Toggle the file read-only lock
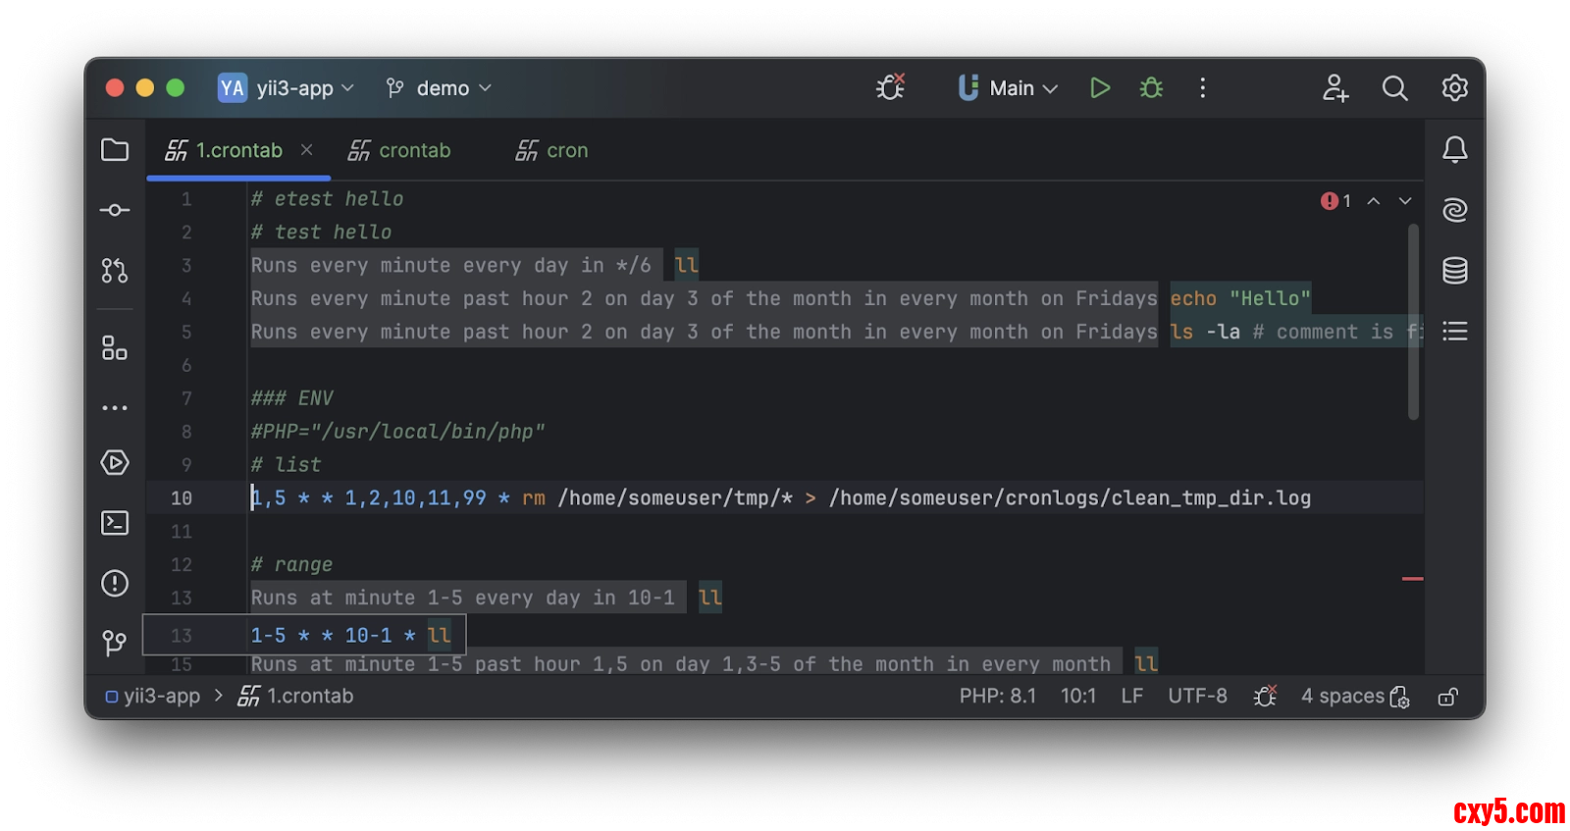The image size is (1570, 831). pyautogui.click(x=1447, y=697)
